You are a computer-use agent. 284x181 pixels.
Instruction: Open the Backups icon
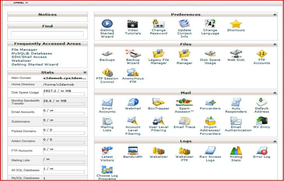coord(107,54)
